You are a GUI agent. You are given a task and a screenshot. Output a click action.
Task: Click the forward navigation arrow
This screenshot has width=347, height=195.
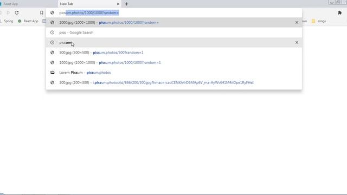coord(8,13)
